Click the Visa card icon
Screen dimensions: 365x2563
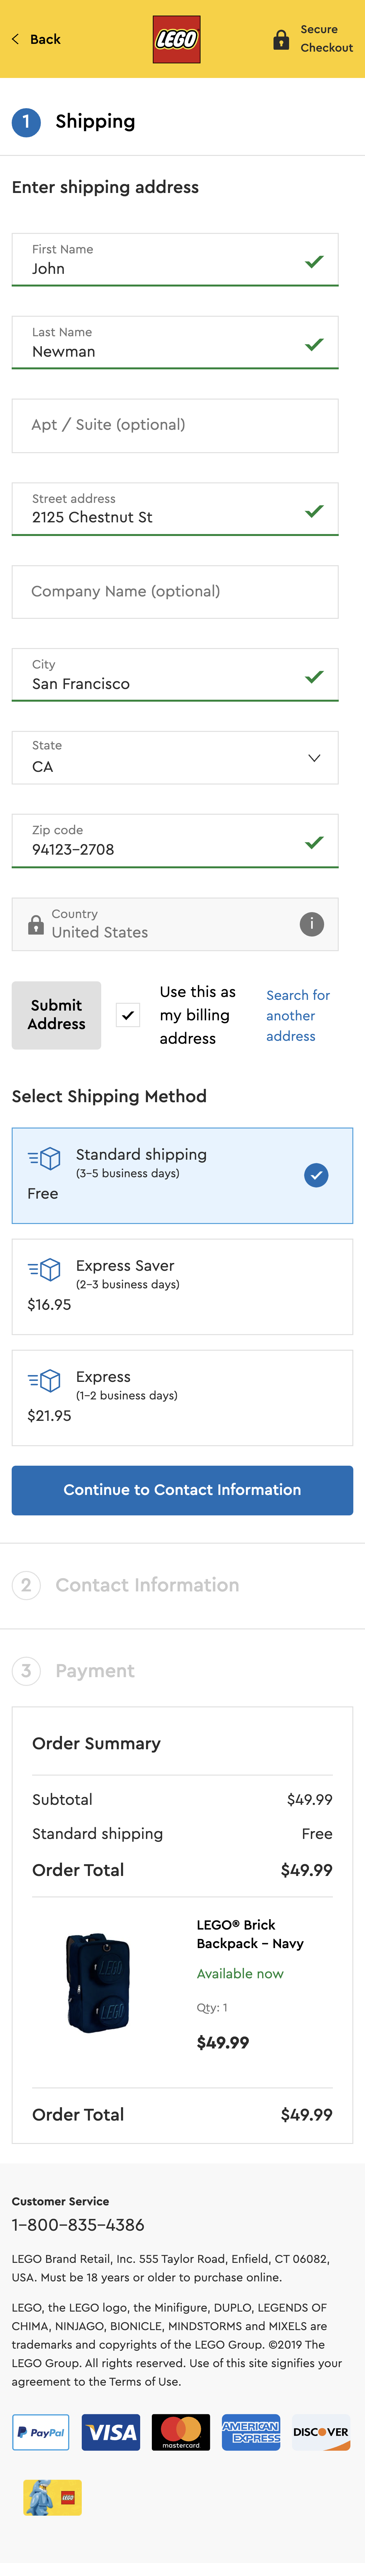tap(110, 2432)
